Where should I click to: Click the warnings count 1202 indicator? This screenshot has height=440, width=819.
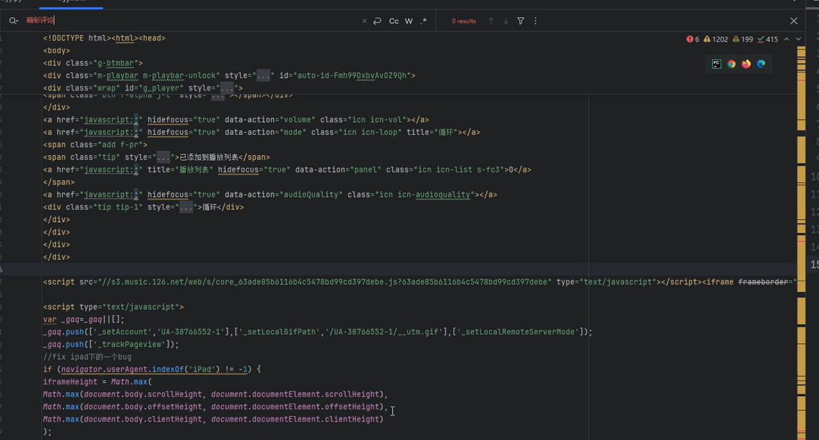[715, 39]
